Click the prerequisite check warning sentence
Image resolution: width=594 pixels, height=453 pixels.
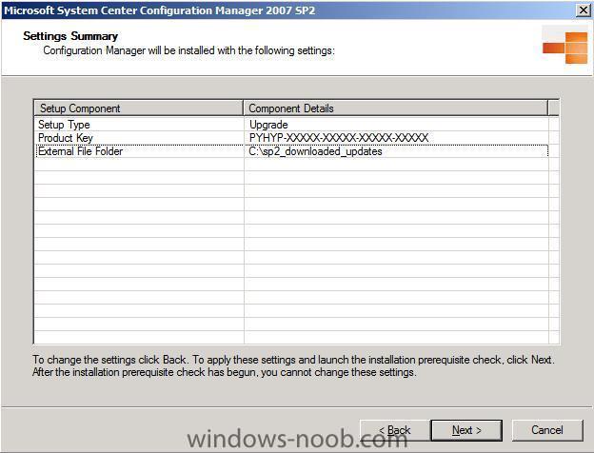225,372
